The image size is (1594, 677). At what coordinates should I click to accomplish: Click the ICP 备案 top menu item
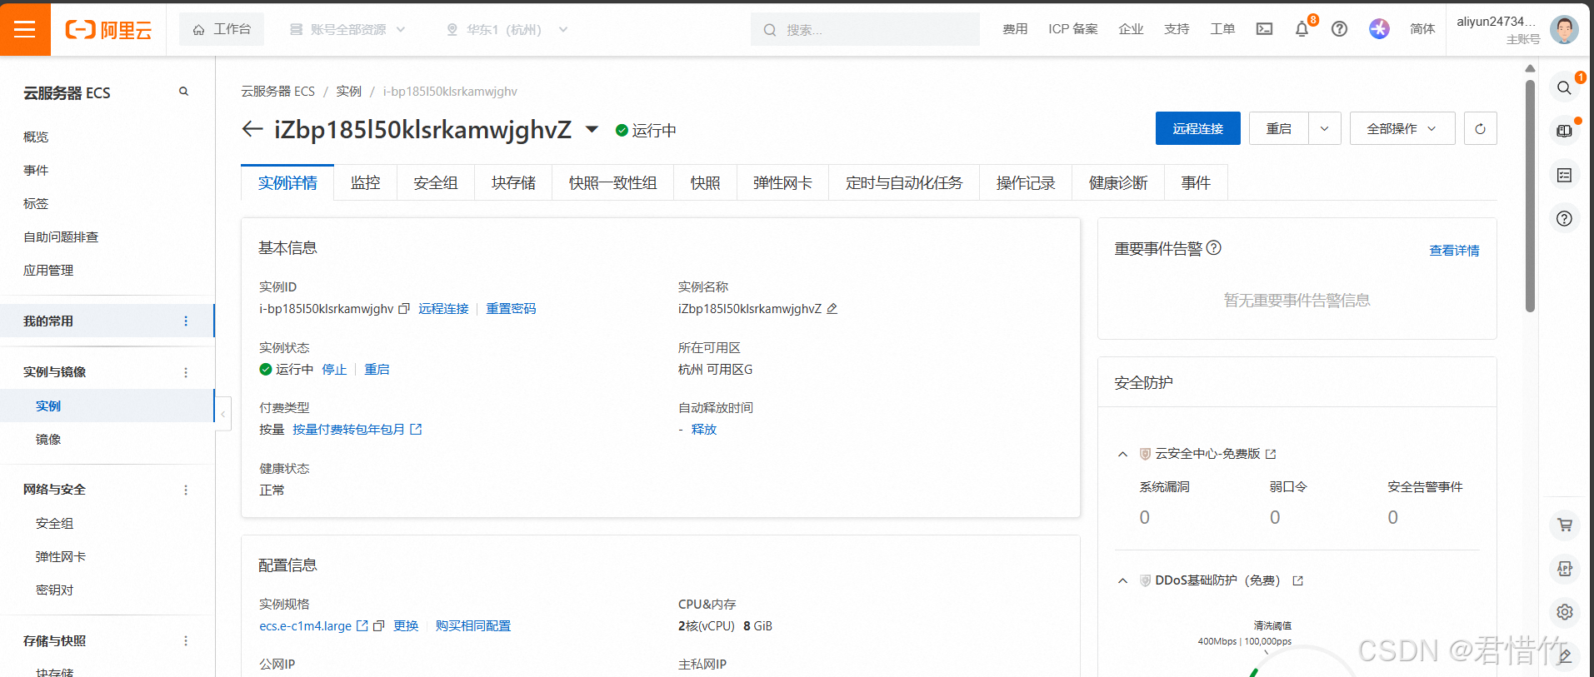point(1072,29)
